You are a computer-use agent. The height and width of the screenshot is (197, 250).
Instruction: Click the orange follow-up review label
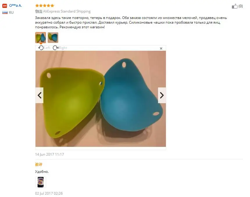39,164
